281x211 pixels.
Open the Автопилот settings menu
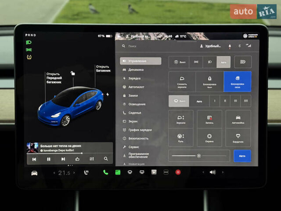click(136, 87)
